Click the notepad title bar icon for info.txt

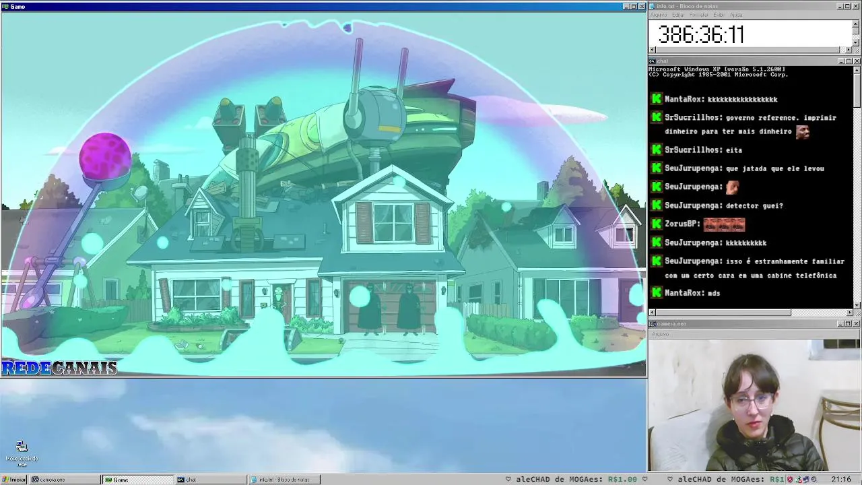tap(653, 6)
